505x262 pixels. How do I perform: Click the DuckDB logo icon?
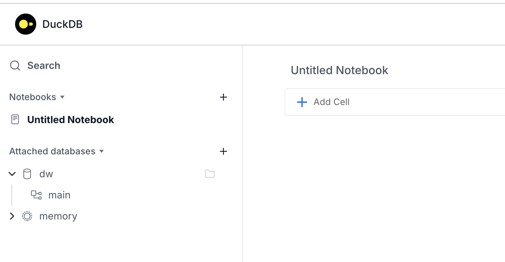tap(25, 24)
